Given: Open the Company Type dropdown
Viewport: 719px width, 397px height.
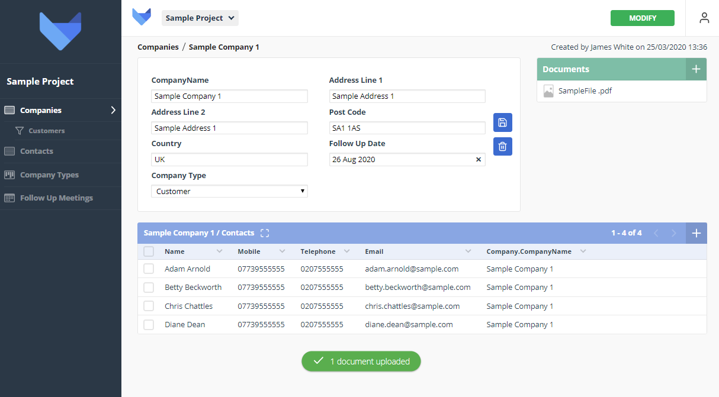Looking at the screenshot, I should 229,191.
